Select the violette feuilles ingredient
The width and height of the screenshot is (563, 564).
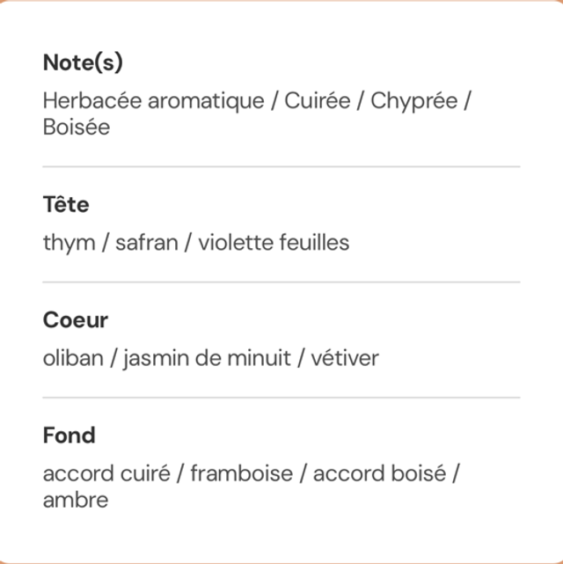274,243
